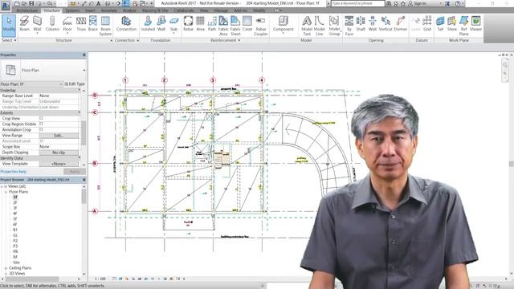Activate the Rebar tool
The width and height of the screenshot is (514, 289).
coord(188,23)
